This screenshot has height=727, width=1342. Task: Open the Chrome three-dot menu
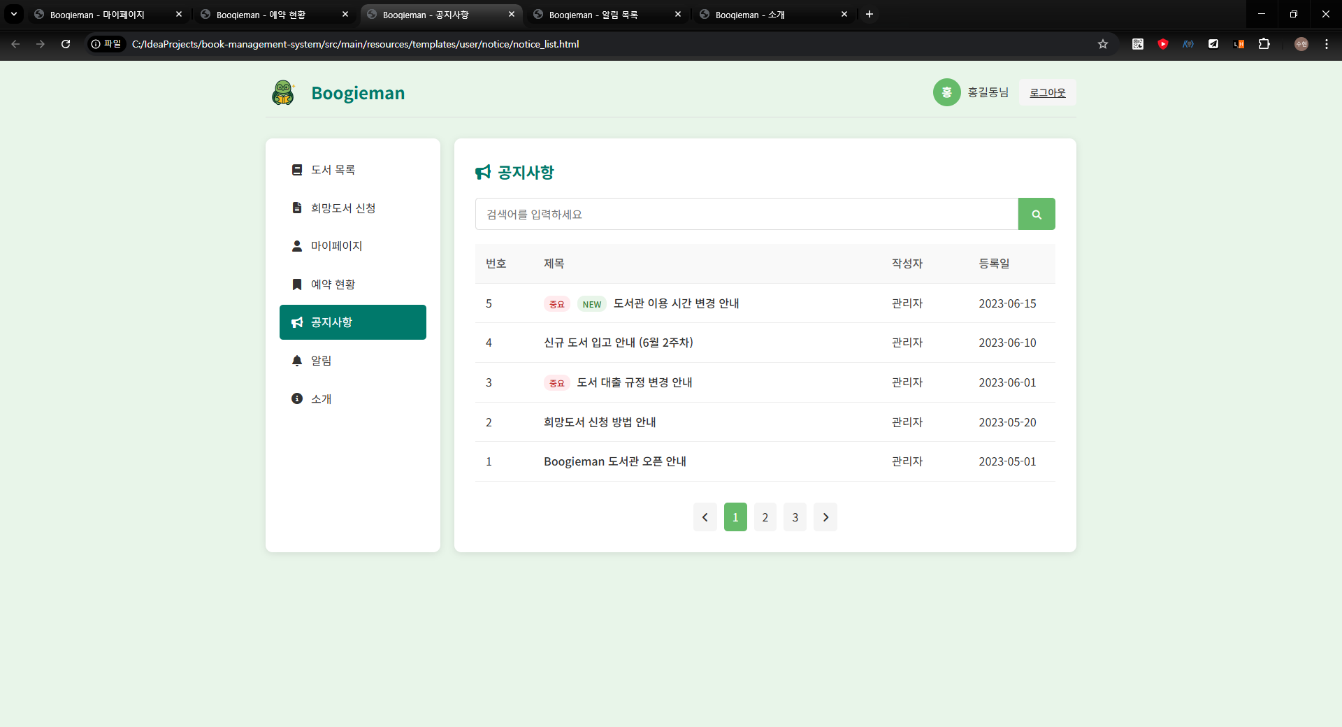[1326, 44]
